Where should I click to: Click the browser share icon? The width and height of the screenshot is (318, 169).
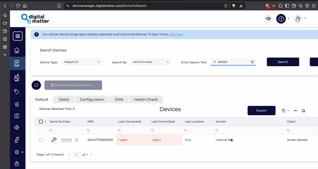tap(226, 6)
